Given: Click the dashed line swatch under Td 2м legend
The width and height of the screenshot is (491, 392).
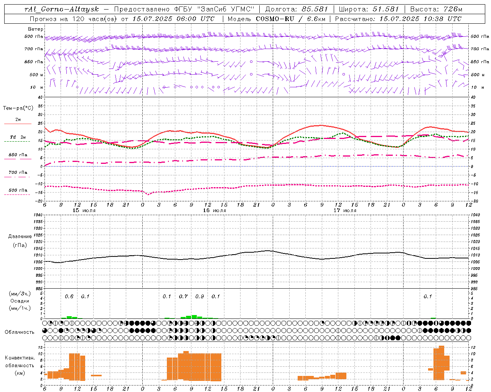Looking at the screenshot, I should click(17, 142).
